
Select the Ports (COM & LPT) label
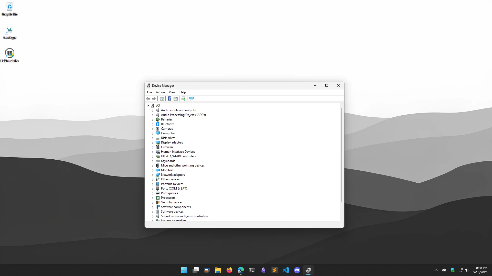[x=174, y=189]
